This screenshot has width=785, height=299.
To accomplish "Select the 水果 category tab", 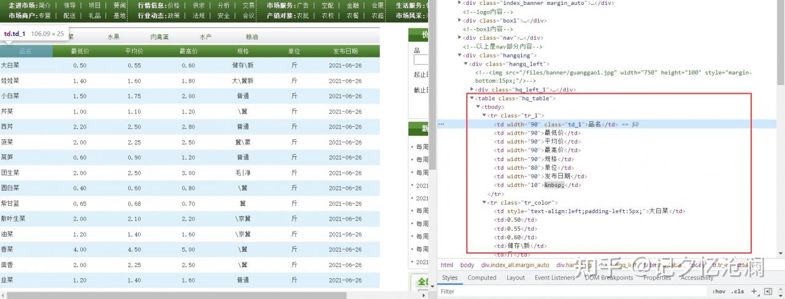I will coord(113,37).
